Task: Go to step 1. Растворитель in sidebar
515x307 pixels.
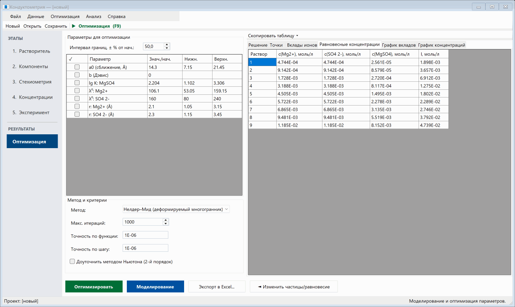Action: (32, 51)
